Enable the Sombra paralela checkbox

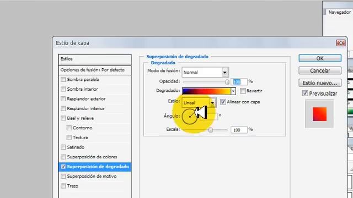tap(63, 79)
